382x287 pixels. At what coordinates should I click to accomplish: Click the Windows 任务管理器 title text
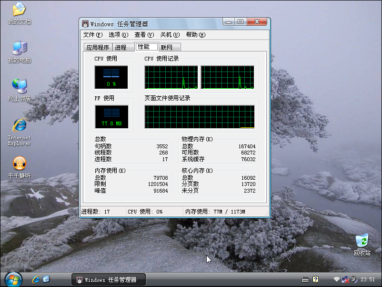click(x=119, y=24)
